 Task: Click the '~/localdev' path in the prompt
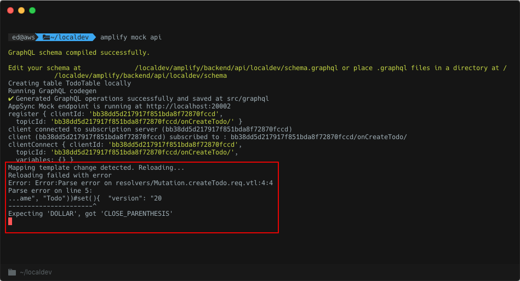click(x=69, y=37)
